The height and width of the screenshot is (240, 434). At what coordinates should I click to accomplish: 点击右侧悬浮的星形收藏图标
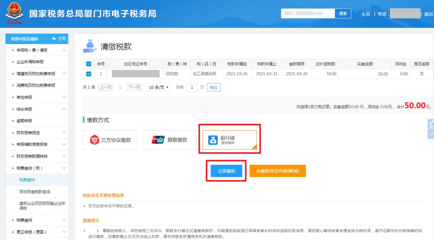(431, 124)
